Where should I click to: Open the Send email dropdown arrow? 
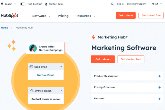click(x=61, y=67)
